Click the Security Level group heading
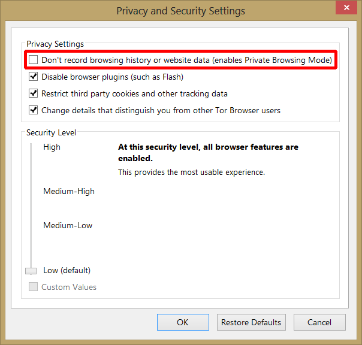 [x=51, y=132]
